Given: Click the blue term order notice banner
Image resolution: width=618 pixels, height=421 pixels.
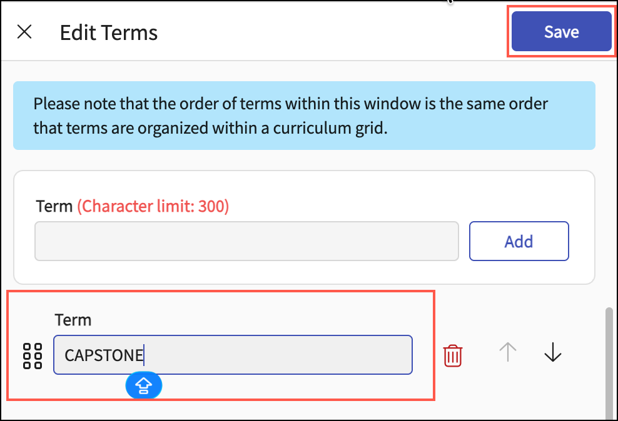Looking at the screenshot, I should coord(304,116).
